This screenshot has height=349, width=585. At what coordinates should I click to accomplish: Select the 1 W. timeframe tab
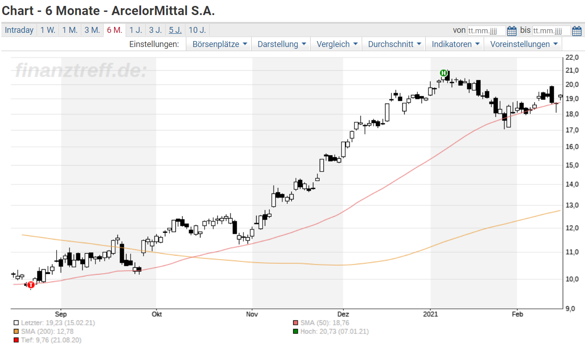(x=47, y=30)
